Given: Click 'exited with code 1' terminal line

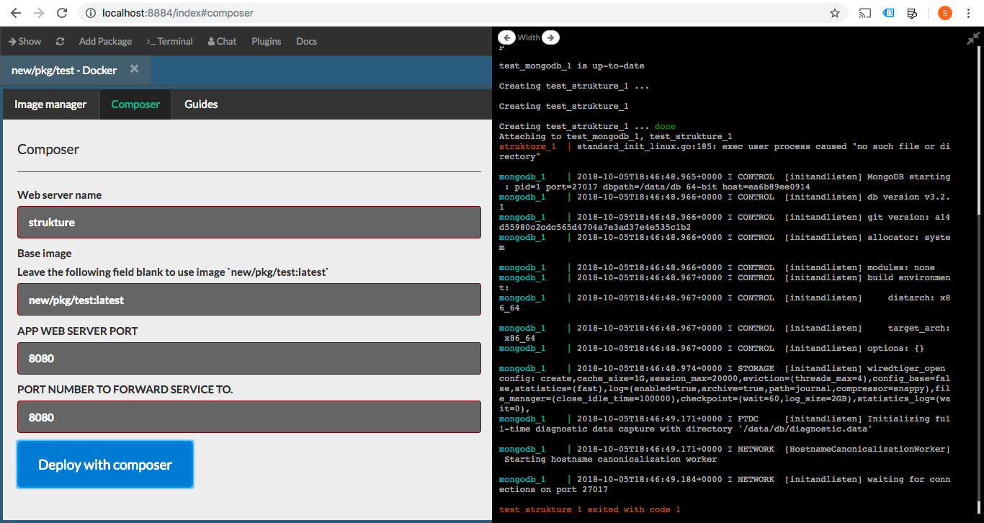Looking at the screenshot, I should [x=590, y=509].
